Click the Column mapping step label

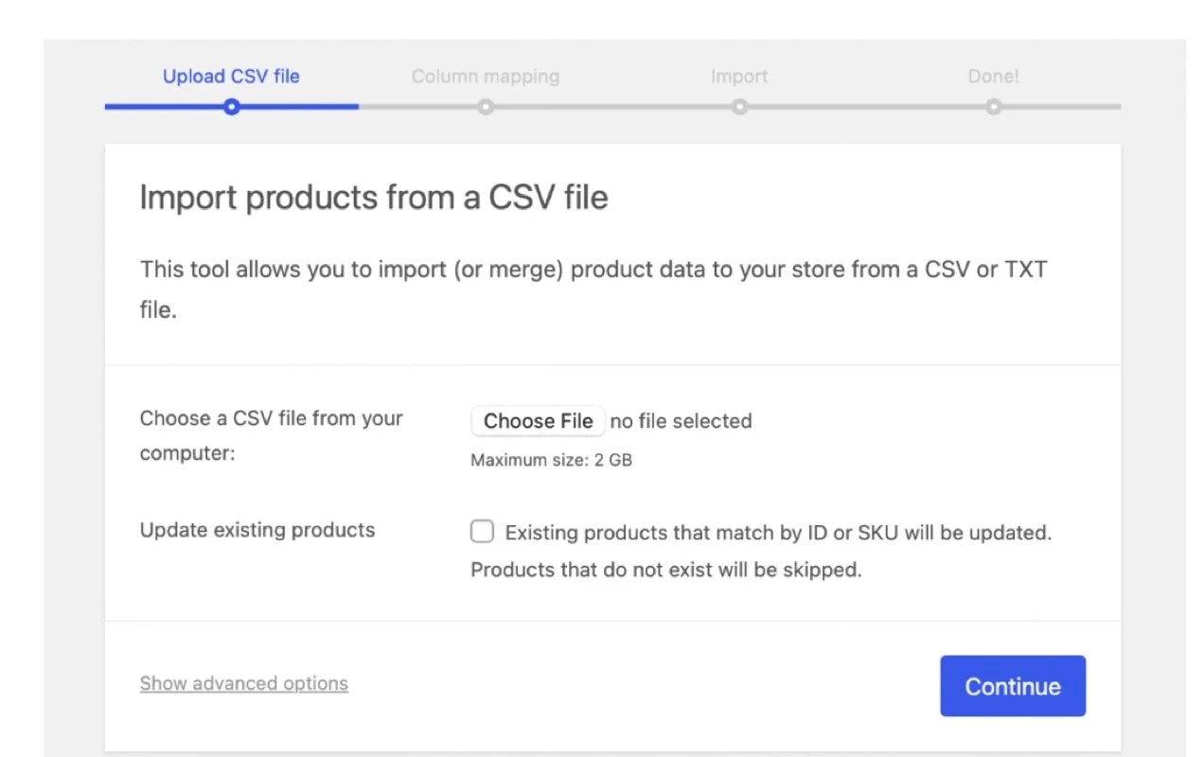point(485,77)
